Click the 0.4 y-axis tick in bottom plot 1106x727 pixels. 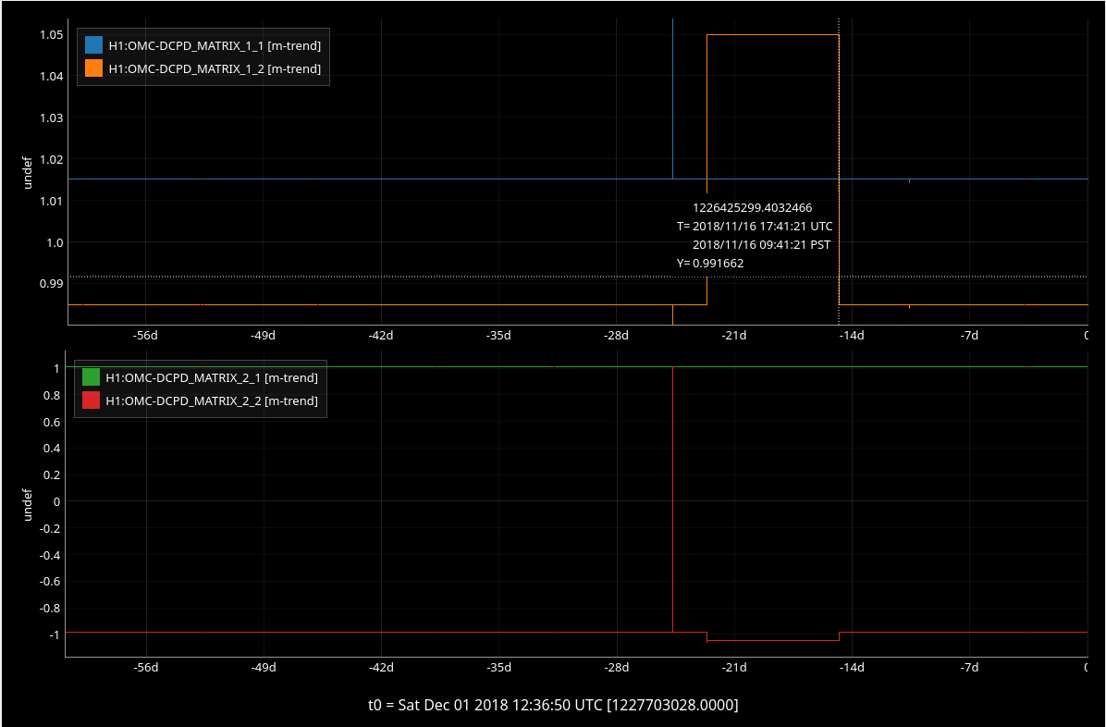tap(52, 449)
